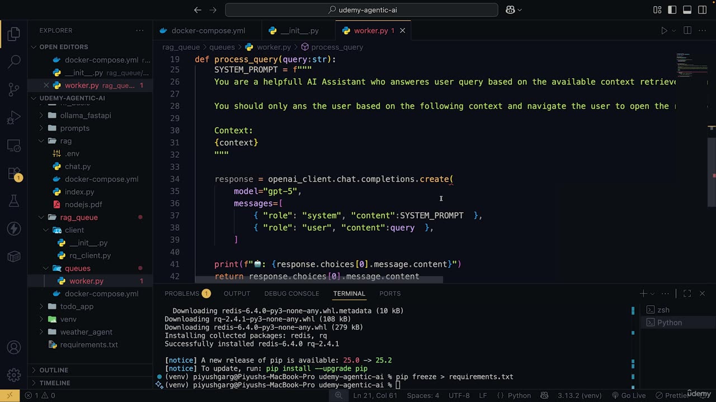This screenshot has width=716, height=402.
Task: Launch a new terminal with plus icon
Action: [x=643, y=293]
